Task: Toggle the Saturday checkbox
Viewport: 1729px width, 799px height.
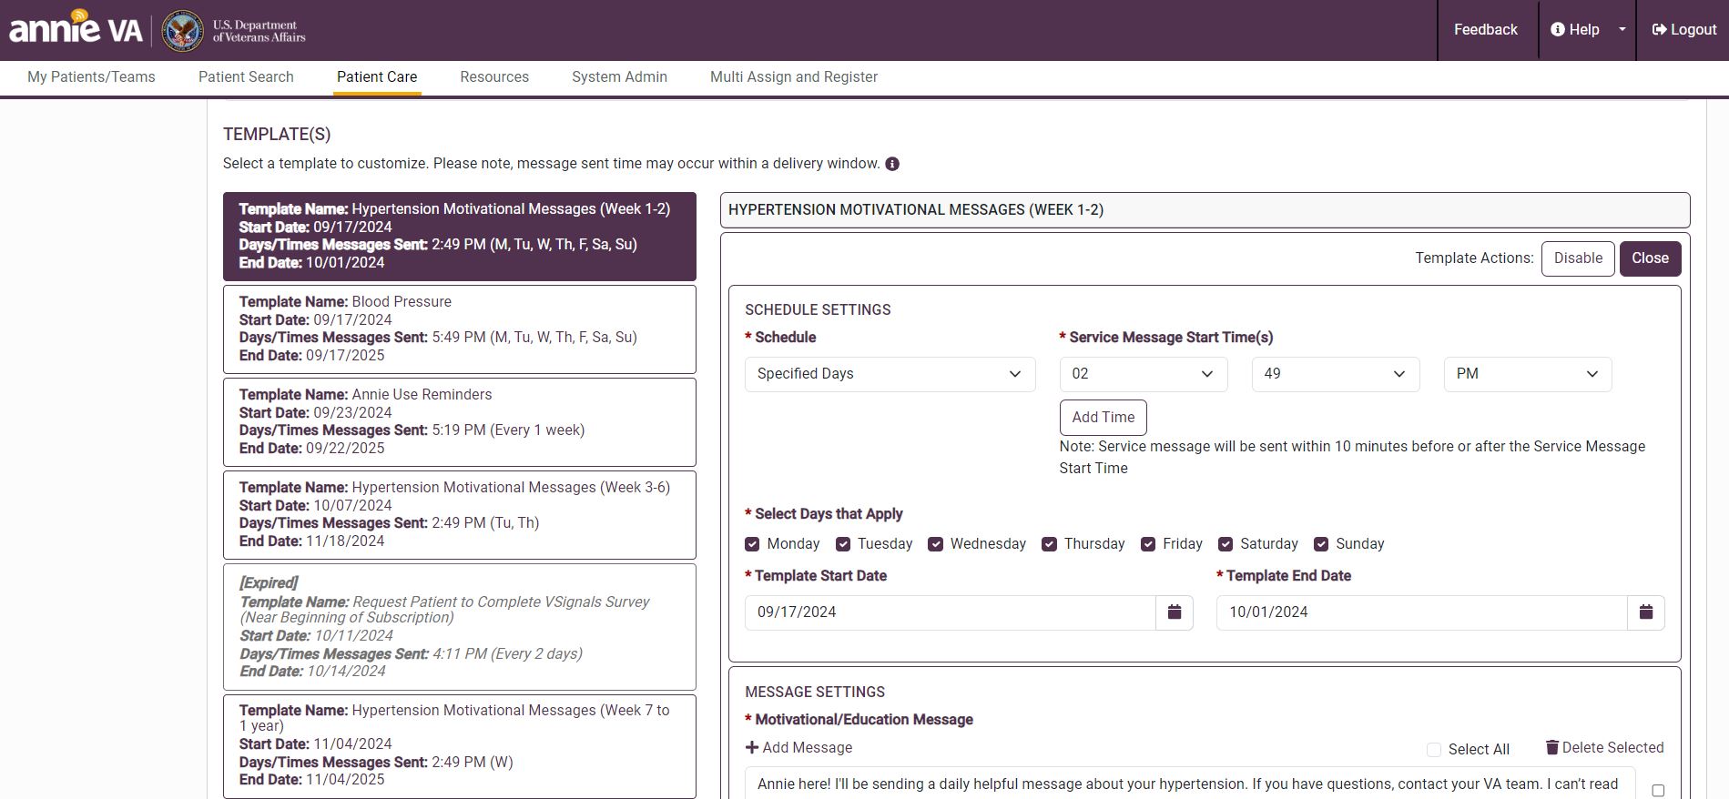Action: click(1226, 544)
